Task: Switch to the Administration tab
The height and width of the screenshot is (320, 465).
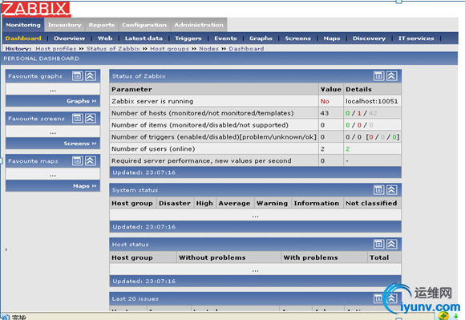Action: pyautogui.click(x=199, y=25)
